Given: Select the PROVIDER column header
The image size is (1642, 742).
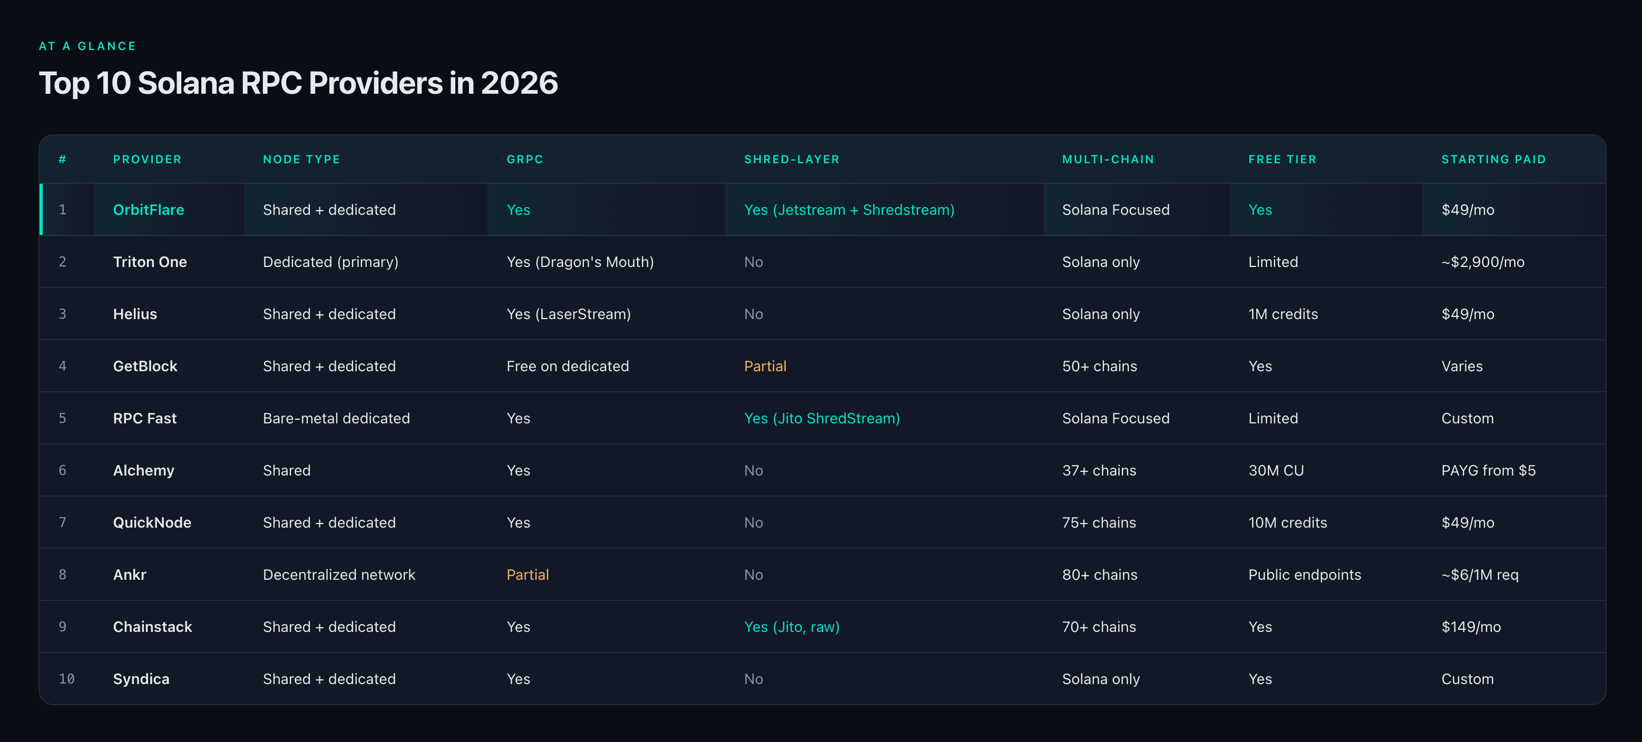Looking at the screenshot, I should pos(147,159).
